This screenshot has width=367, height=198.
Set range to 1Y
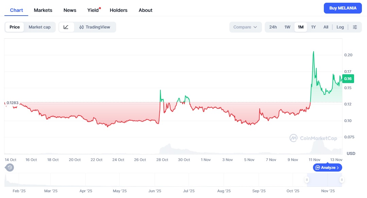[x=313, y=27]
